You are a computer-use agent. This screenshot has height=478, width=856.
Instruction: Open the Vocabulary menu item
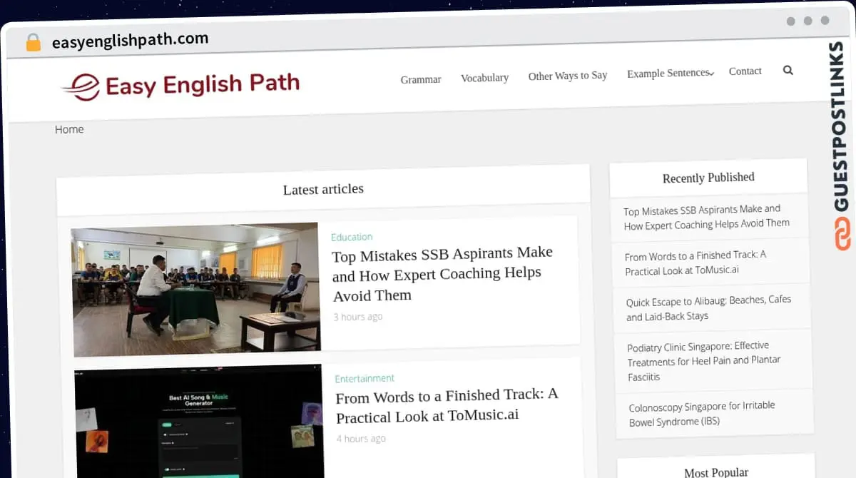pyautogui.click(x=484, y=78)
